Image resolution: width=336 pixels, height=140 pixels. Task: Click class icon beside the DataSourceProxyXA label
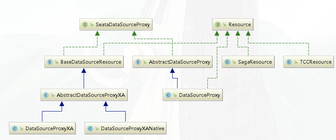coord(14,129)
